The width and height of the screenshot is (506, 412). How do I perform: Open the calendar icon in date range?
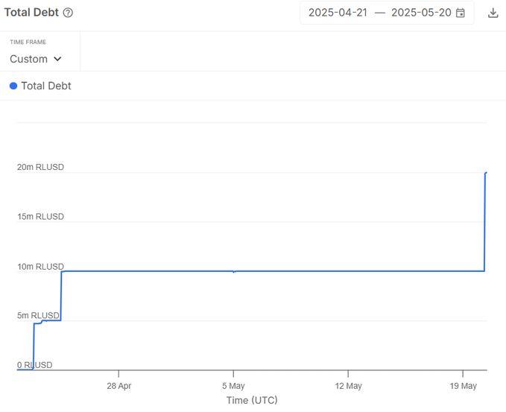461,13
